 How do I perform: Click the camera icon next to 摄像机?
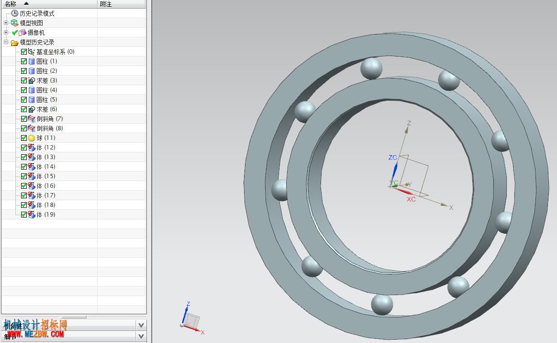(23, 33)
